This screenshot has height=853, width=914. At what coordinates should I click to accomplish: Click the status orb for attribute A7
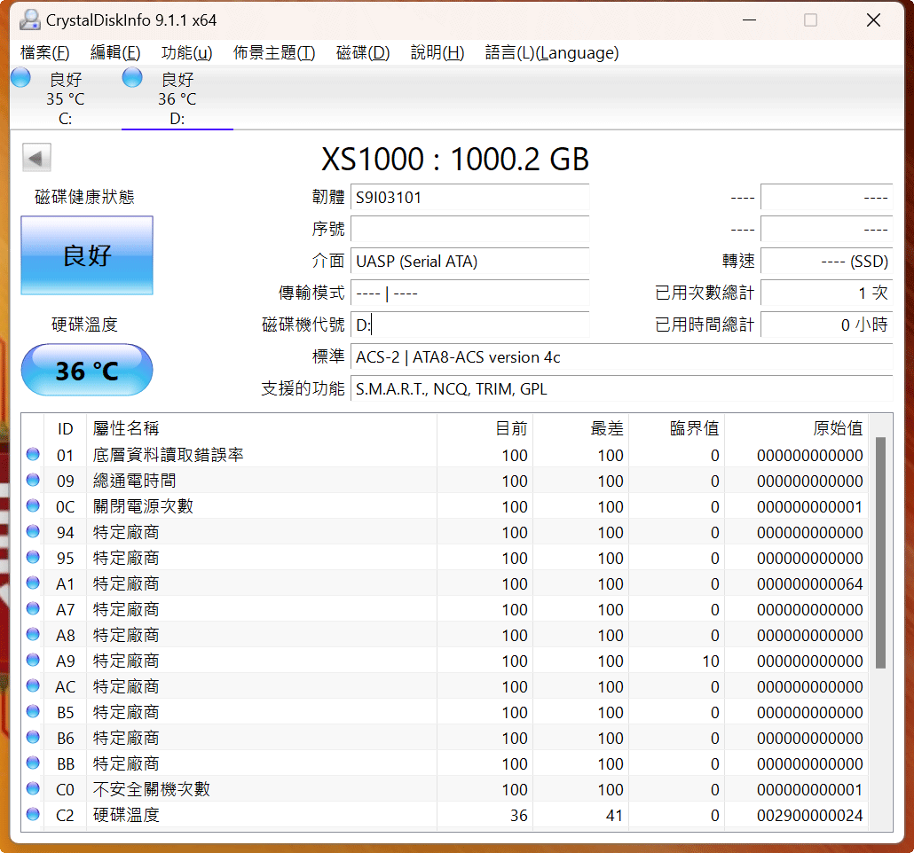coord(33,608)
